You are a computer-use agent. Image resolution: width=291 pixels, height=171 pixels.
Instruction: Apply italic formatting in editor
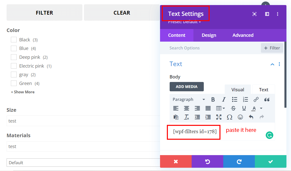tap(224, 100)
